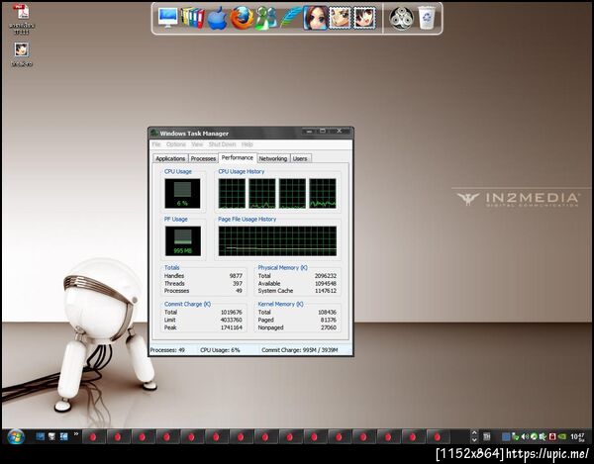The width and height of the screenshot is (594, 464).
Task: Click Kernel Memory Total value 108436
Action: [x=327, y=313]
